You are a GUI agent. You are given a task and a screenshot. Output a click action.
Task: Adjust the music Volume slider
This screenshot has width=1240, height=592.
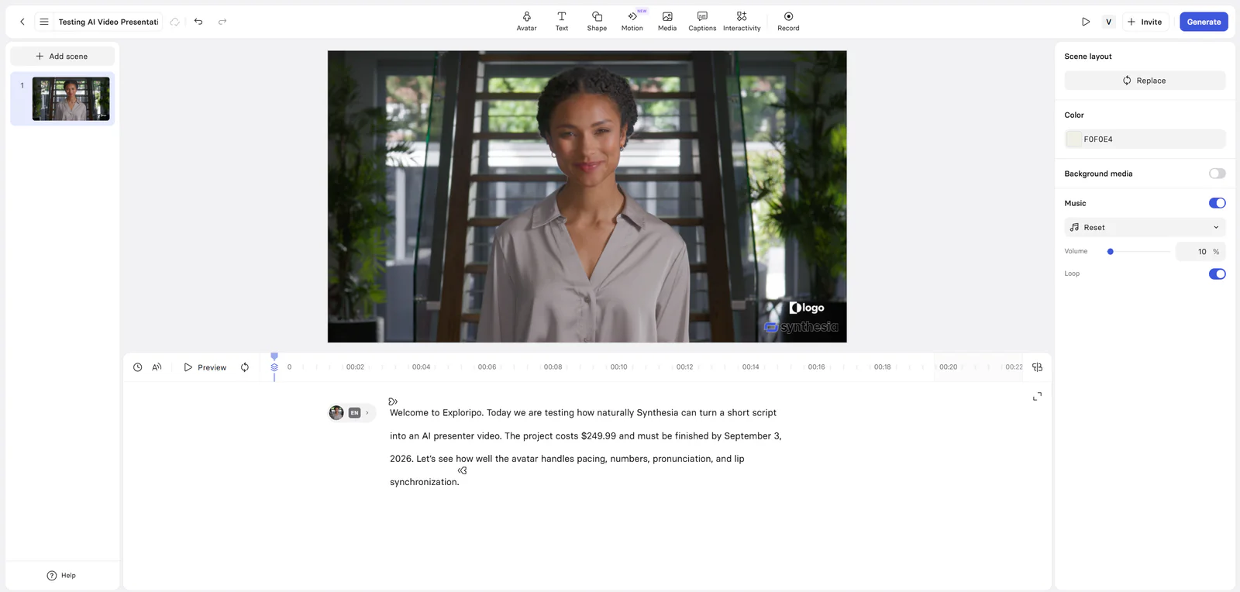1111,251
